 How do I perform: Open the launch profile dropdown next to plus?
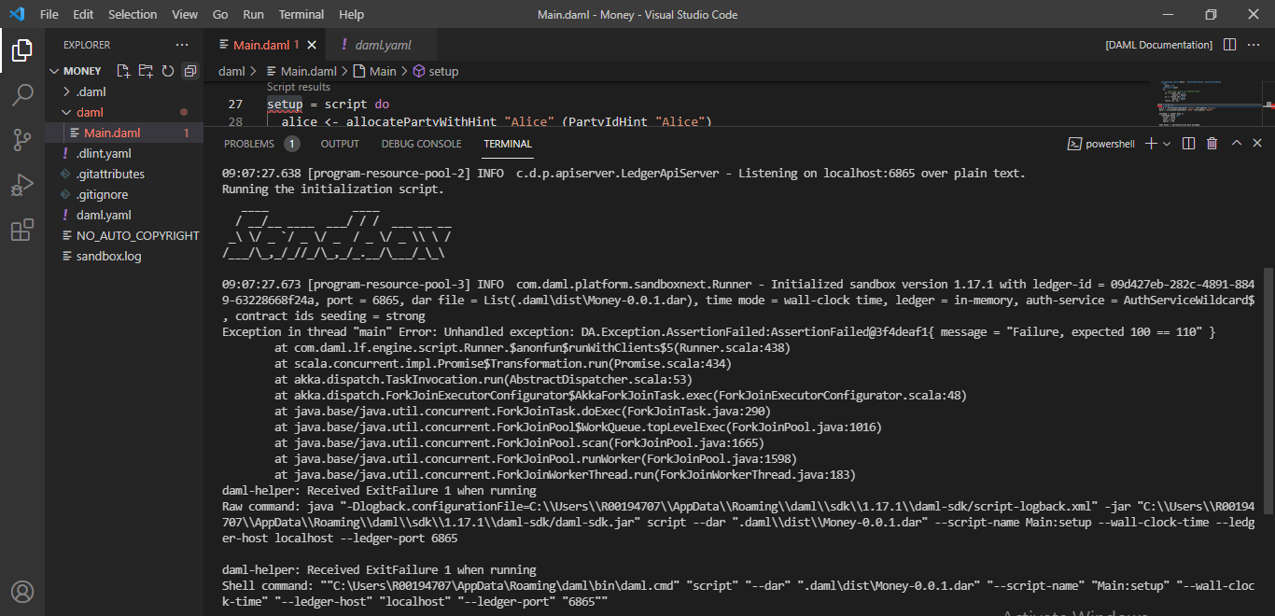1168,144
